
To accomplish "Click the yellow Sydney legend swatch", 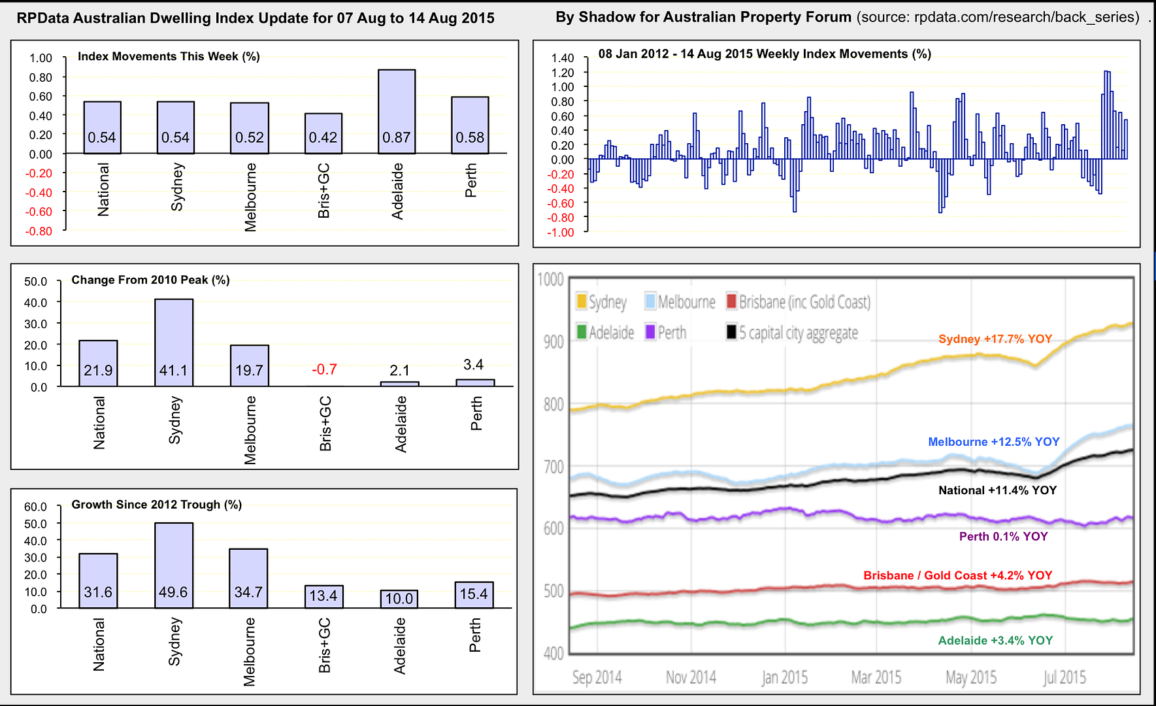I will 581,301.
